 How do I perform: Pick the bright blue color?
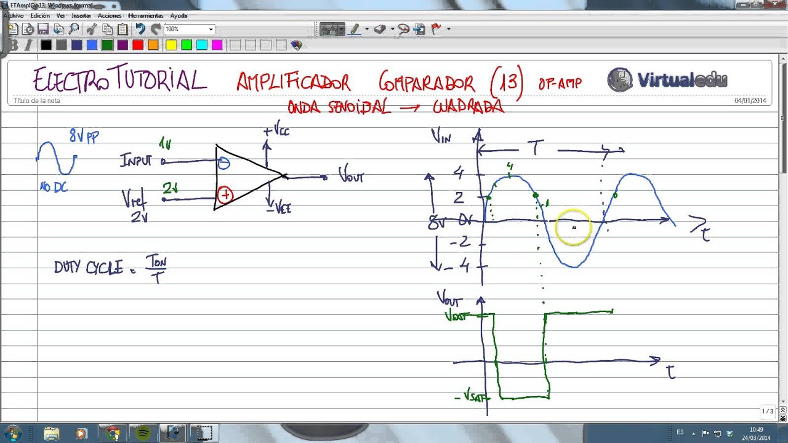pos(92,45)
